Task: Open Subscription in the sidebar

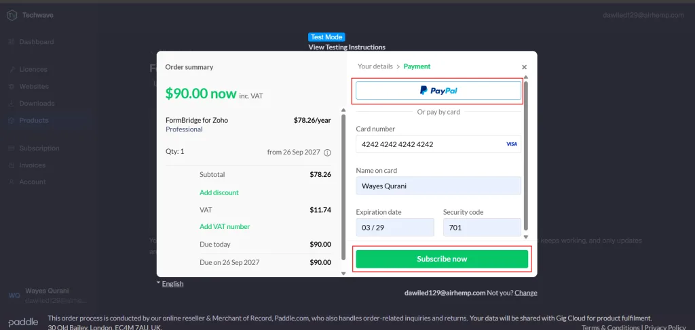Action: point(39,148)
